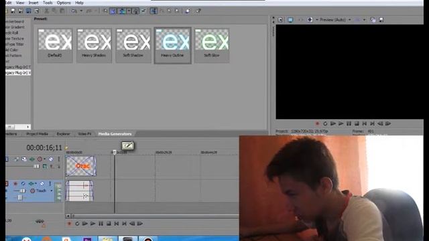429x241 pixels.
Task: Click compositing mode icon on video track
Action: 45,166
